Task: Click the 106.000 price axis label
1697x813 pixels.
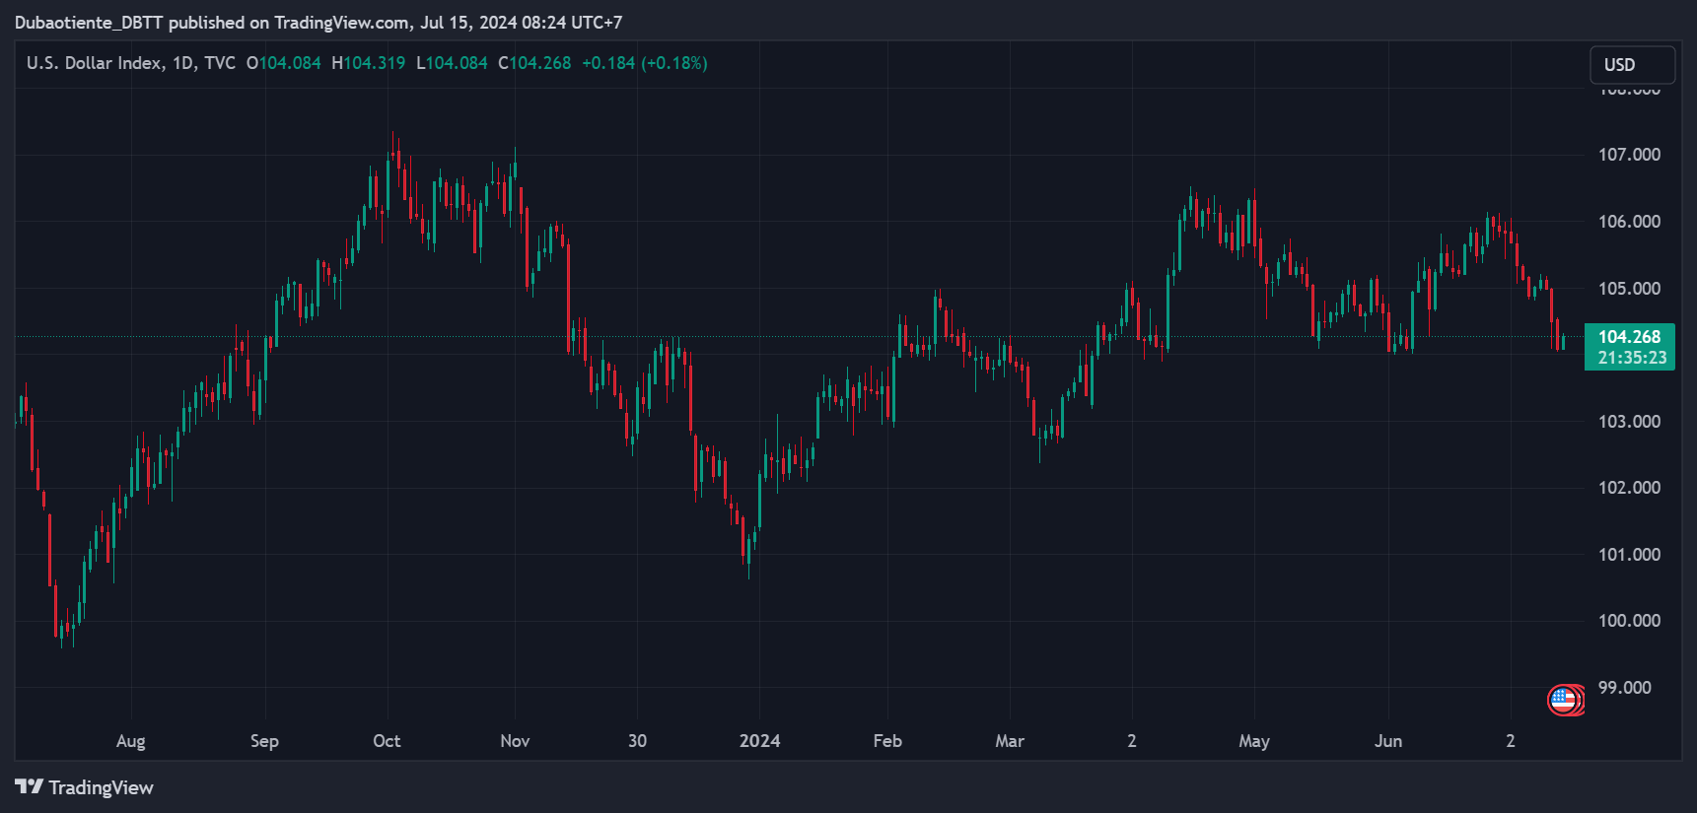Action: 1629,222
